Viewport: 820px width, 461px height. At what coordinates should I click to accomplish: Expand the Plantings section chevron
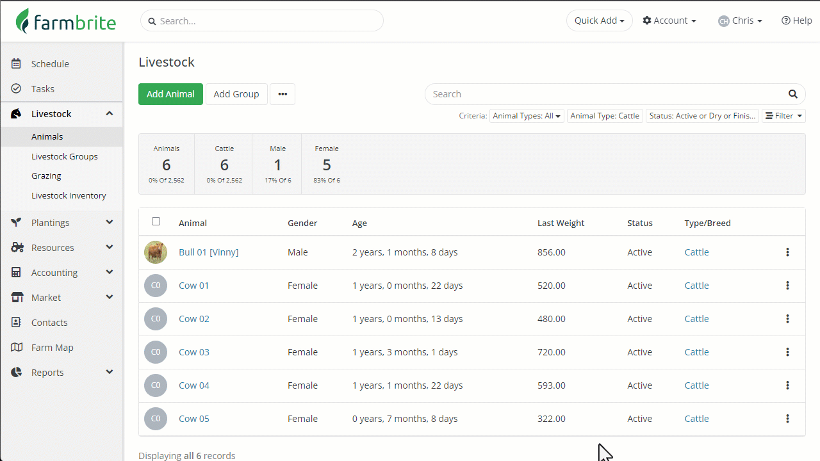click(x=110, y=223)
